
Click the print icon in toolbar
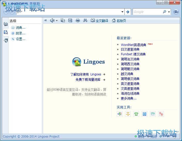[x=78, y=20]
